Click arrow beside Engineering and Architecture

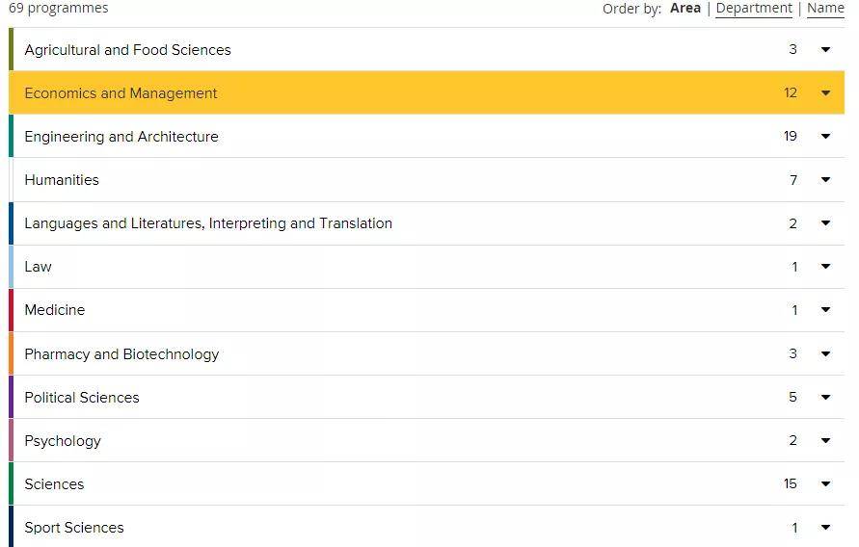(825, 136)
